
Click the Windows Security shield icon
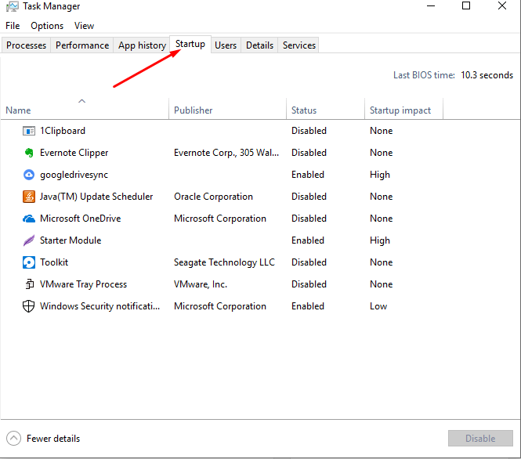point(28,306)
